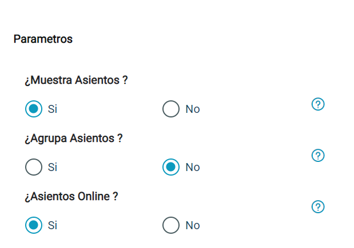The width and height of the screenshot is (354, 248).
Task: Click the Si text label under Agrupa Asientos
Action: coord(53,167)
